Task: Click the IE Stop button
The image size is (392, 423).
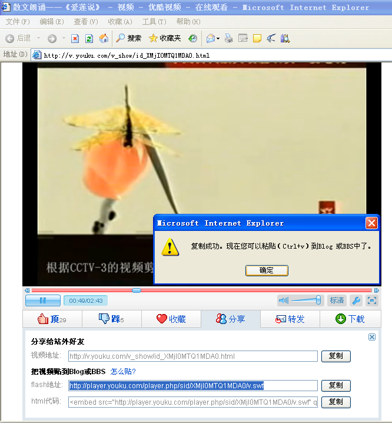Action: click(x=75, y=38)
